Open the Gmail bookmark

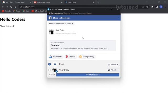click(x=17, y=11)
